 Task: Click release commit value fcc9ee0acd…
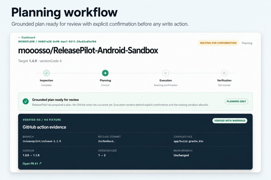coord(106,141)
